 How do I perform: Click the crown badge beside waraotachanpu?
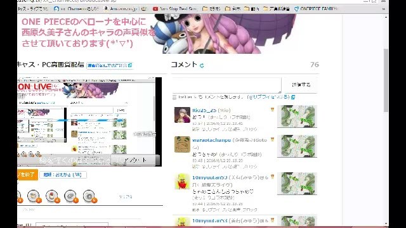tap(272, 139)
